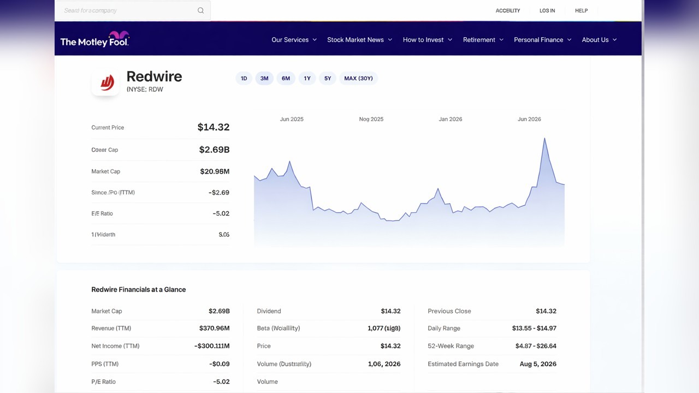Click the $20.98M value in the summary
Image resolution: width=699 pixels, height=393 pixels.
215,171
